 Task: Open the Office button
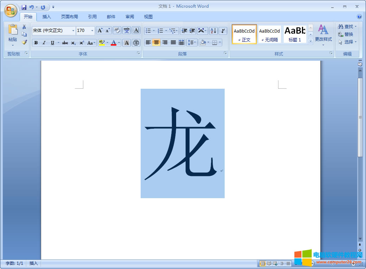click(x=10, y=10)
